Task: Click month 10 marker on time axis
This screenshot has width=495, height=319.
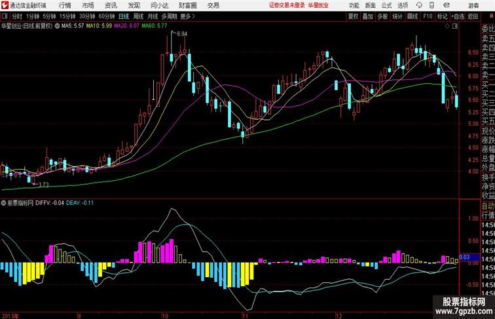Action: point(165,316)
